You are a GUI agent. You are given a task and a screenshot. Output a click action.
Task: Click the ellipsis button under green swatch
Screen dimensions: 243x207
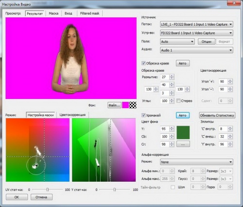click(183, 144)
